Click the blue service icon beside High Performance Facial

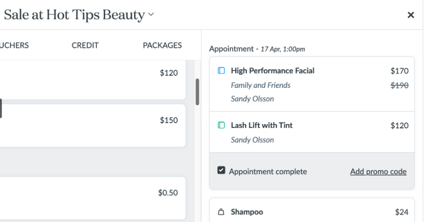[x=221, y=70]
